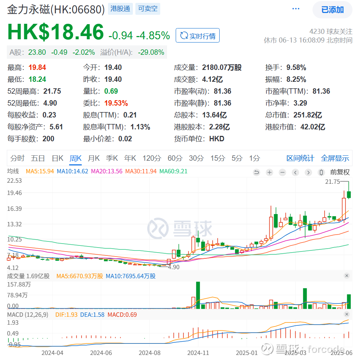Switch to the 季K chart tab

tap(112, 158)
